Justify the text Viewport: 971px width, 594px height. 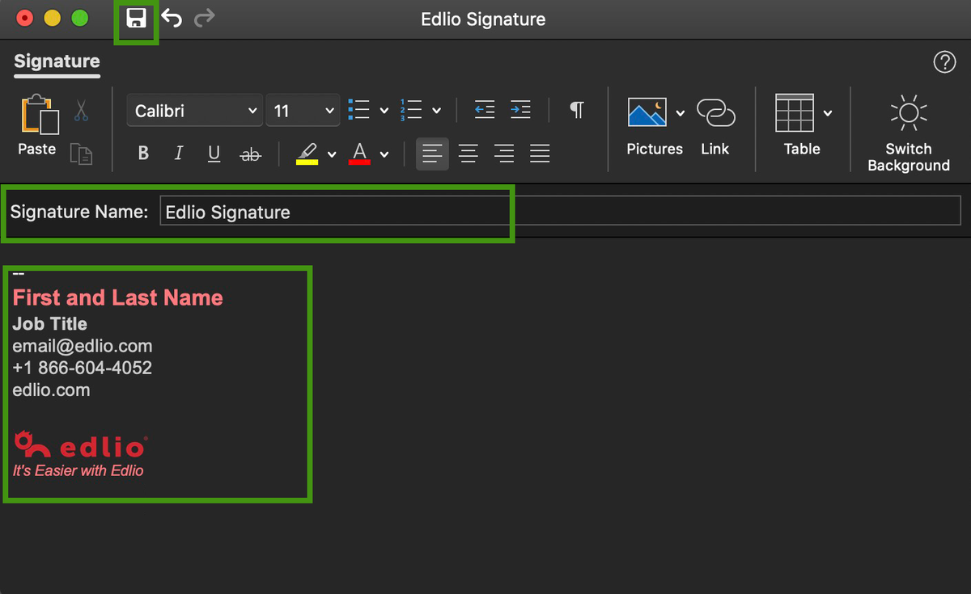[x=540, y=154]
